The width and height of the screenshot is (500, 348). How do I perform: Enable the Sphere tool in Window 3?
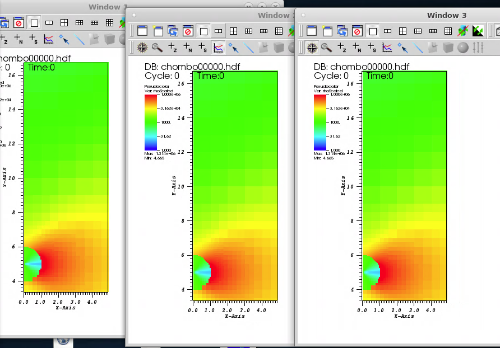[x=463, y=48]
